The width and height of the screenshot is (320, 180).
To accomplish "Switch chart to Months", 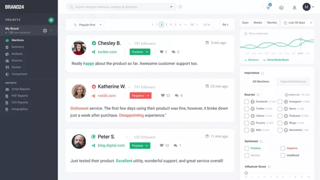I will click(272, 23).
